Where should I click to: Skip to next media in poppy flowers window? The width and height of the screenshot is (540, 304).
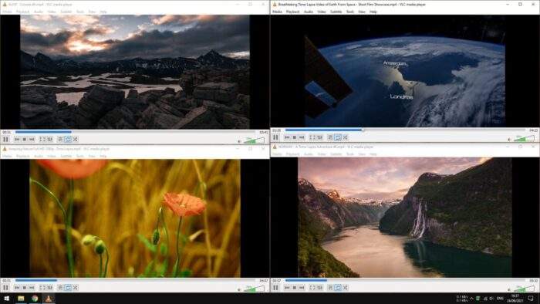point(32,288)
